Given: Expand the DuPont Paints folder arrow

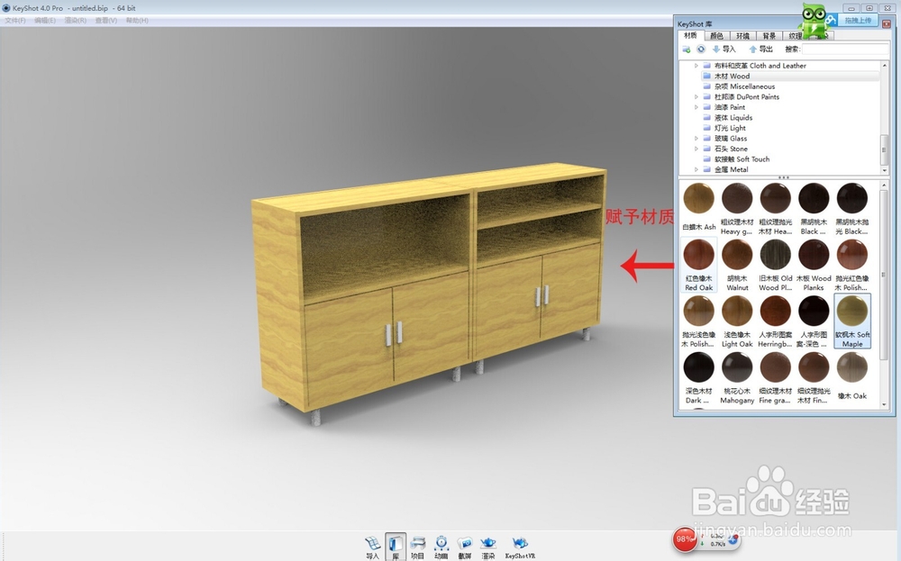Looking at the screenshot, I should pyautogui.click(x=696, y=97).
